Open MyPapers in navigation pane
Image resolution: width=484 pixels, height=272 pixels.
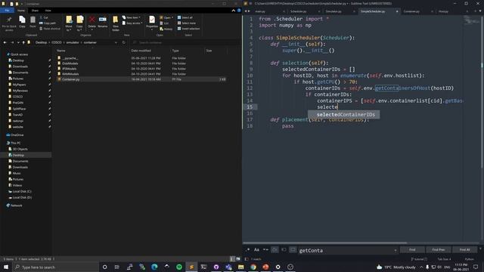(x=19, y=85)
